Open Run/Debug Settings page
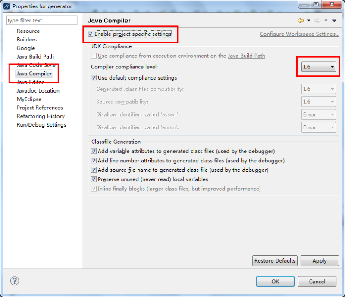 coord(41,125)
